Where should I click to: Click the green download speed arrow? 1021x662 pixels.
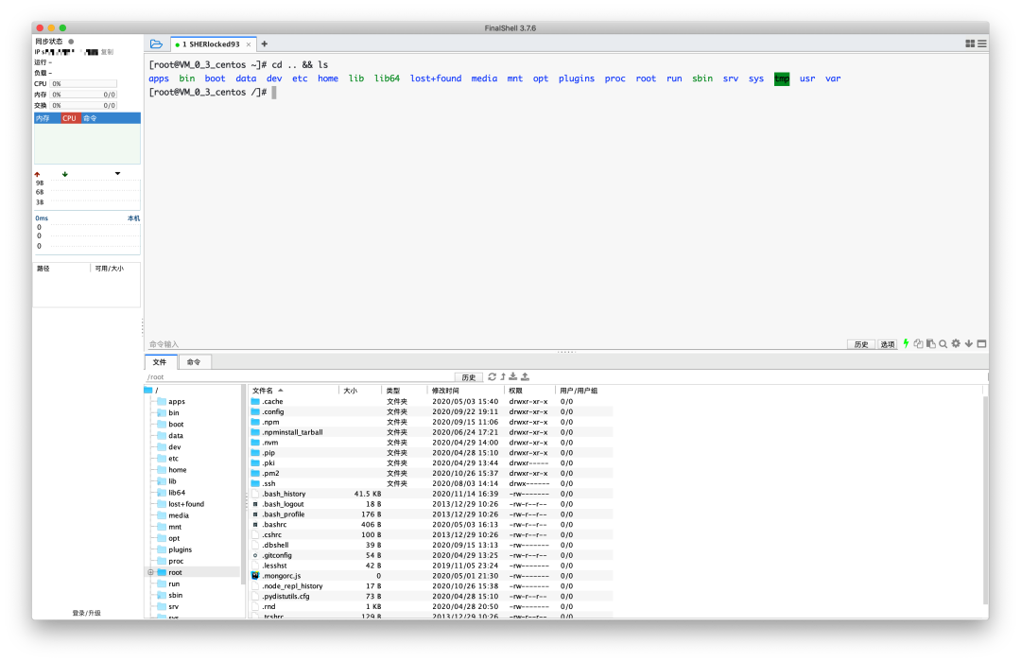(64, 174)
